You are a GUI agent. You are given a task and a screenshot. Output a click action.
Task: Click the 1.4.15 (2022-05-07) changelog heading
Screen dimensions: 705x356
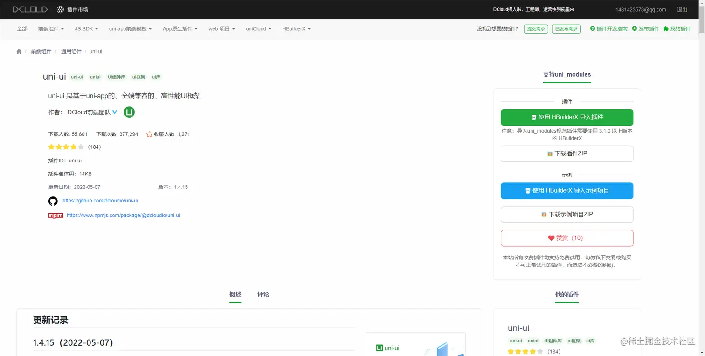click(x=73, y=343)
